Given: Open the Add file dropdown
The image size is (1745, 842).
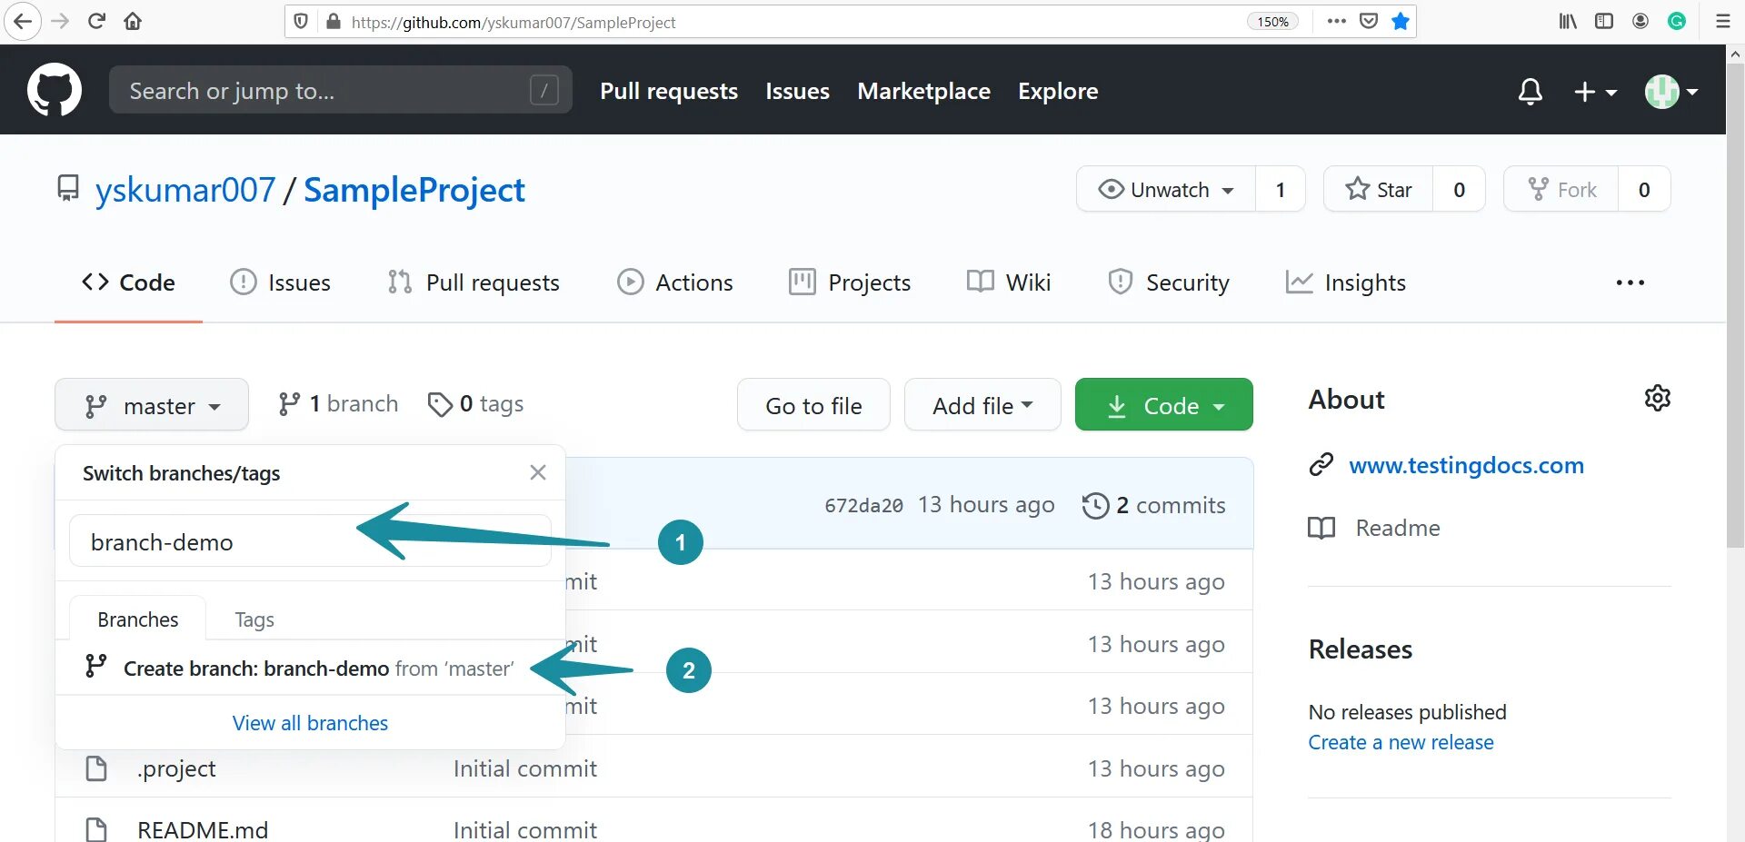Looking at the screenshot, I should click(982, 405).
